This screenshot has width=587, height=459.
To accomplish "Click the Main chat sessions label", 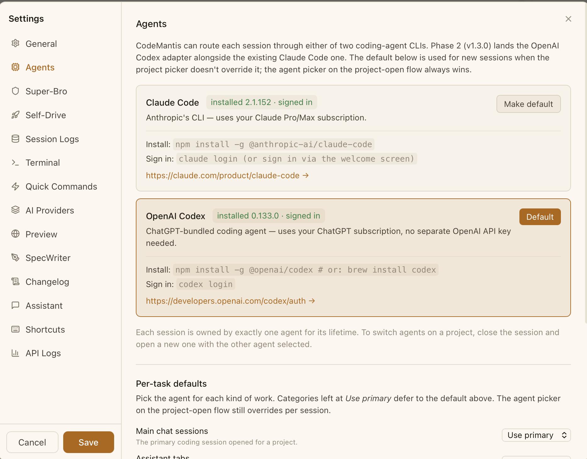I will click(x=172, y=431).
